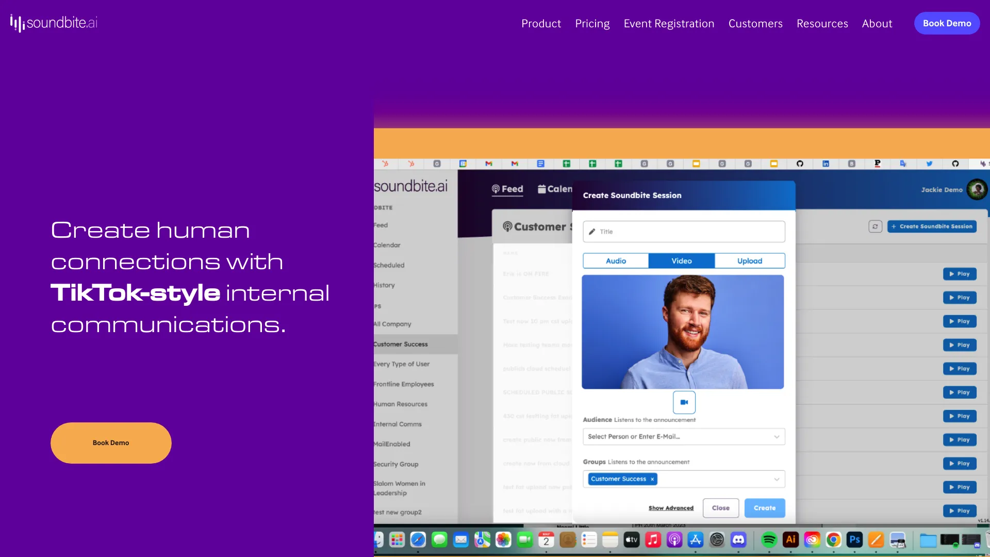This screenshot has width=990, height=557.
Task: Go to the About page
Action: point(877,24)
